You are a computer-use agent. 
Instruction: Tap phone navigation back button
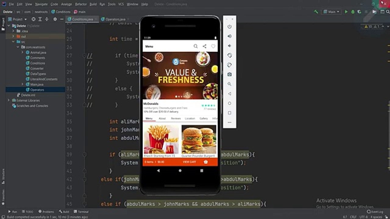pyautogui.click(x=158, y=171)
